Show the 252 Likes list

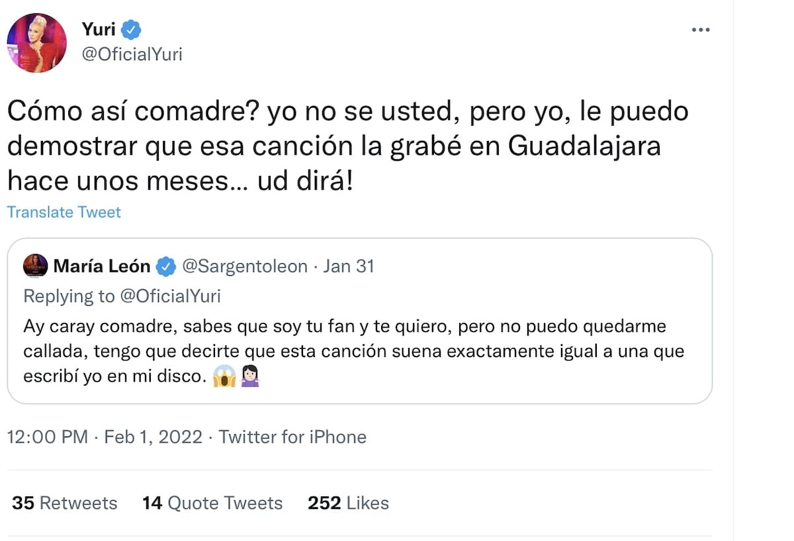[348, 503]
